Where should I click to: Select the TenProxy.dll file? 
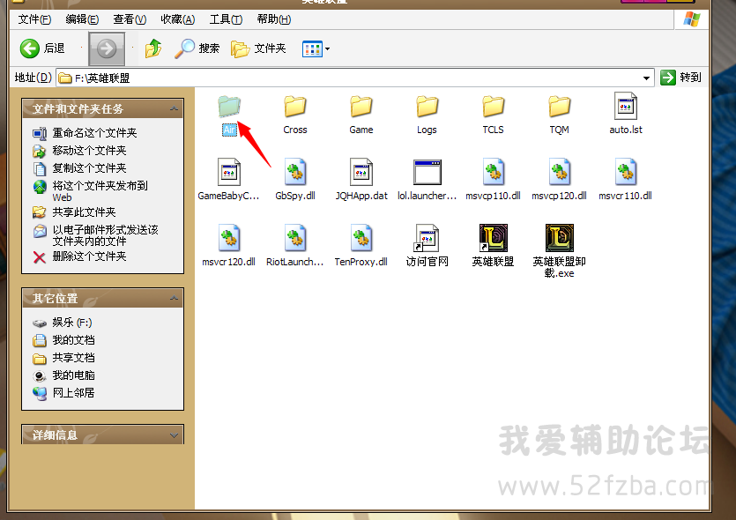pos(361,246)
